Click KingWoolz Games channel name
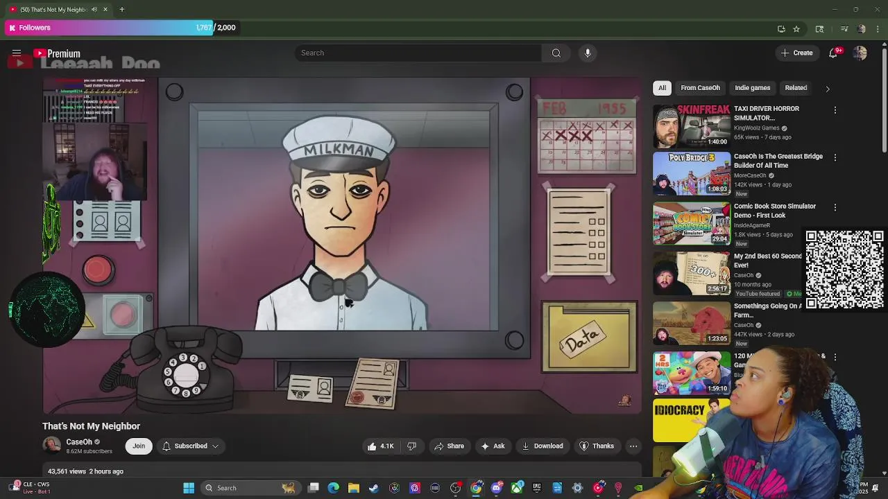 tap(757, 128)
